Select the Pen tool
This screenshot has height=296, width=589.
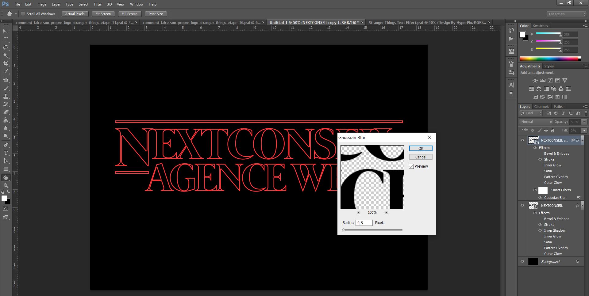[x=6, y=145]
